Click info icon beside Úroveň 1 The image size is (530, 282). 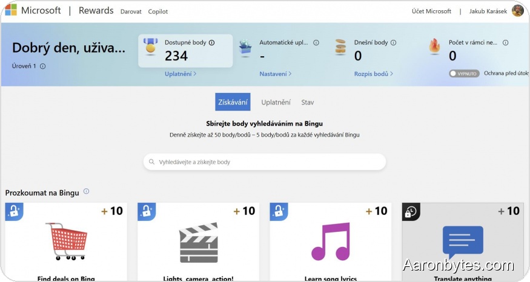pyautogui.click(x=42, y=66)
